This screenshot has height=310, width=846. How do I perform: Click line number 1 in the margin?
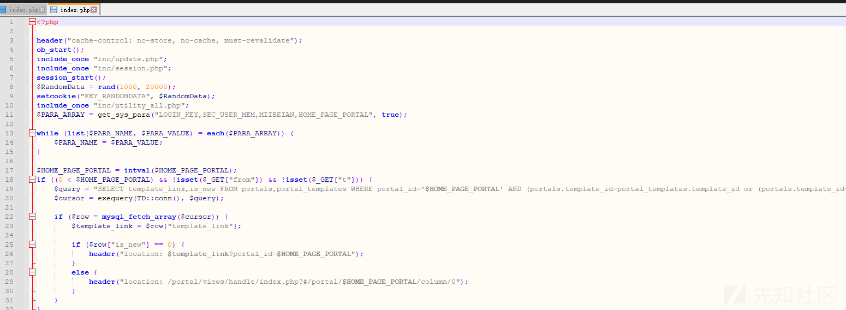tap(11, 22)
